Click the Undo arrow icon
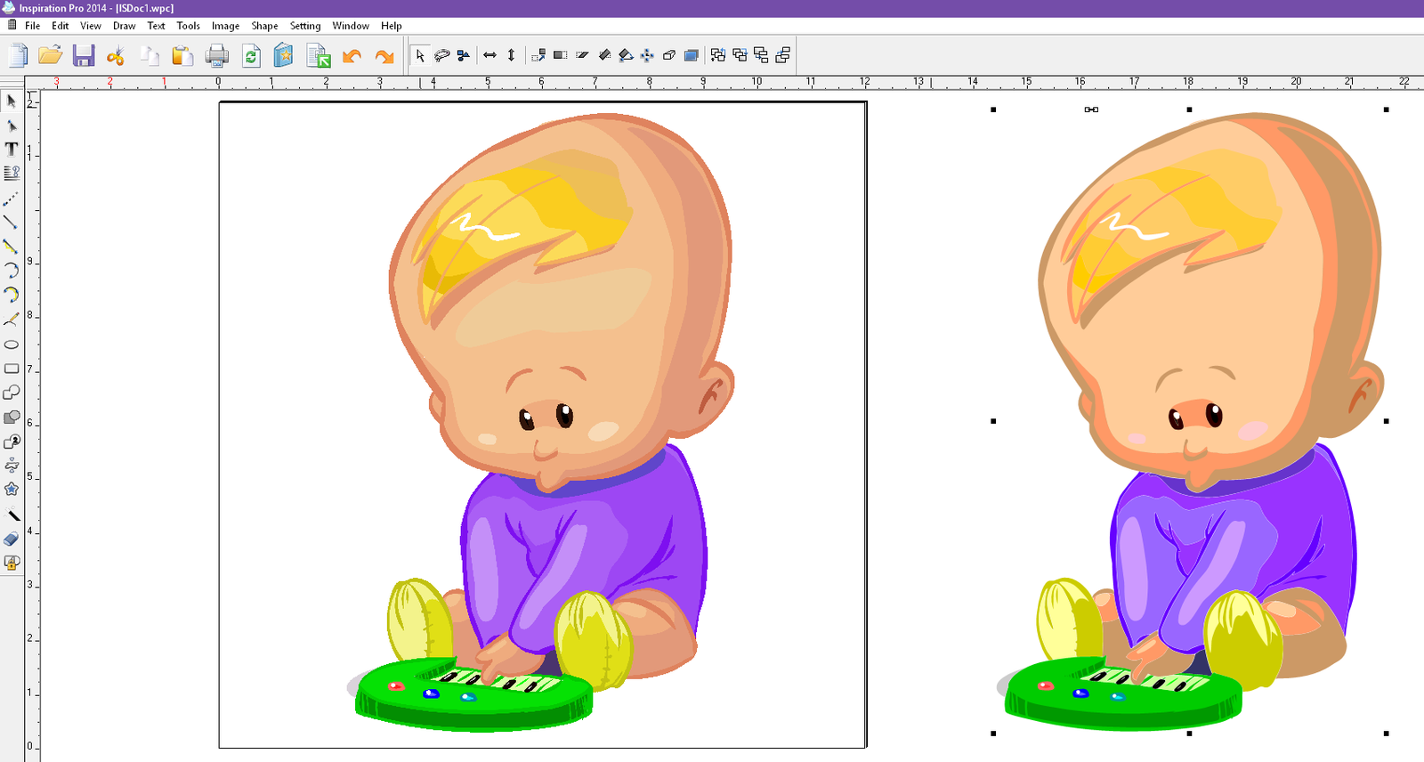The height and width of the screenshot is (762, 1424). coord(352,56)
